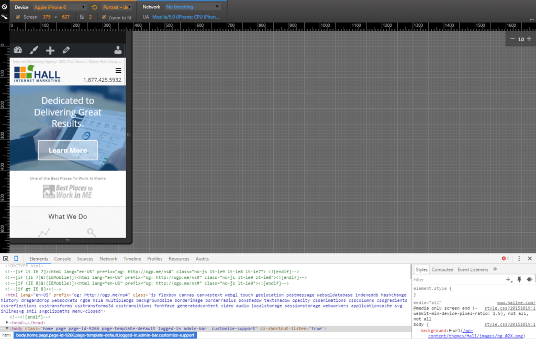Image resolution: width=536 pixels, height=339 pixels.
Task: Expand the background property value triangle
Action: pyautogui.click(x=451, y=331)
